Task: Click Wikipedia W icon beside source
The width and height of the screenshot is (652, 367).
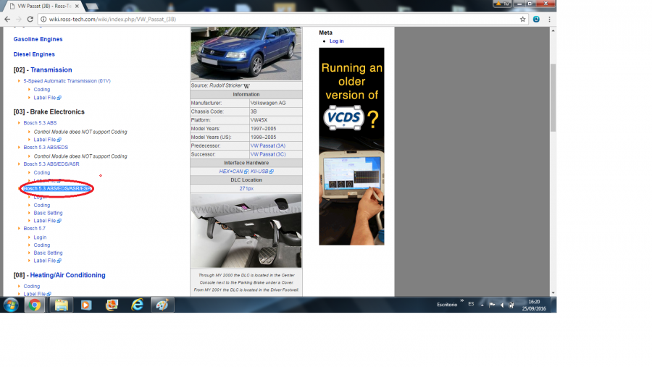Action: tap(246, 86)
